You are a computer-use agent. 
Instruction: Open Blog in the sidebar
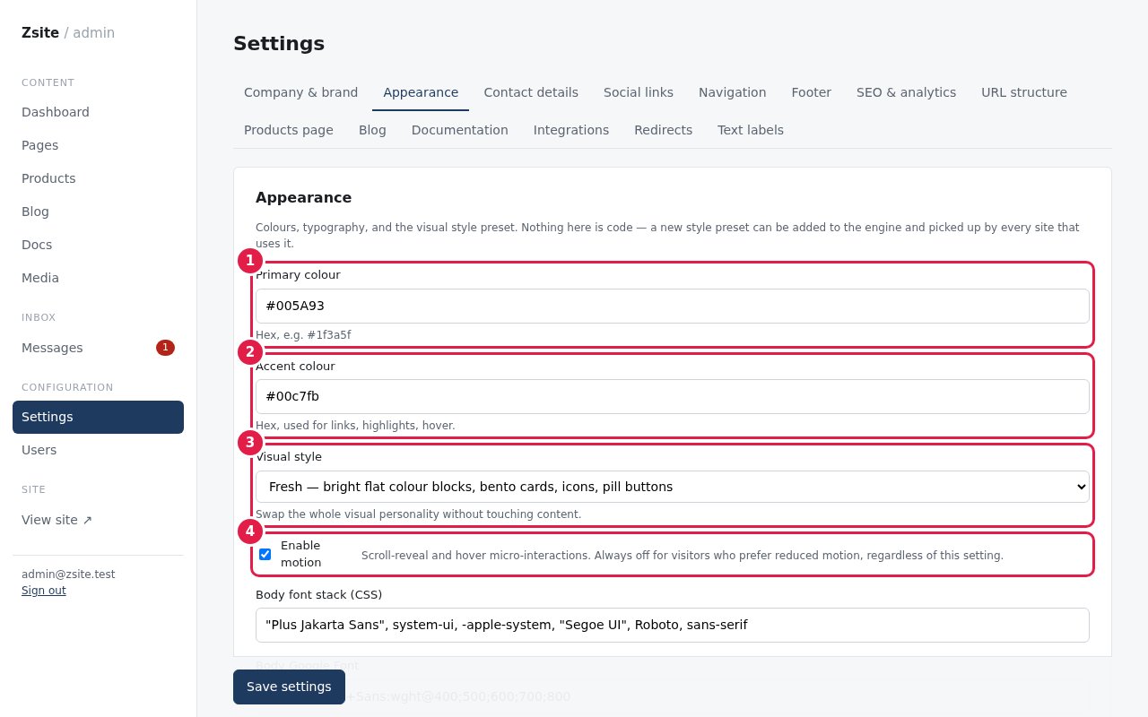pyautogui.click(x=98, y=212)
